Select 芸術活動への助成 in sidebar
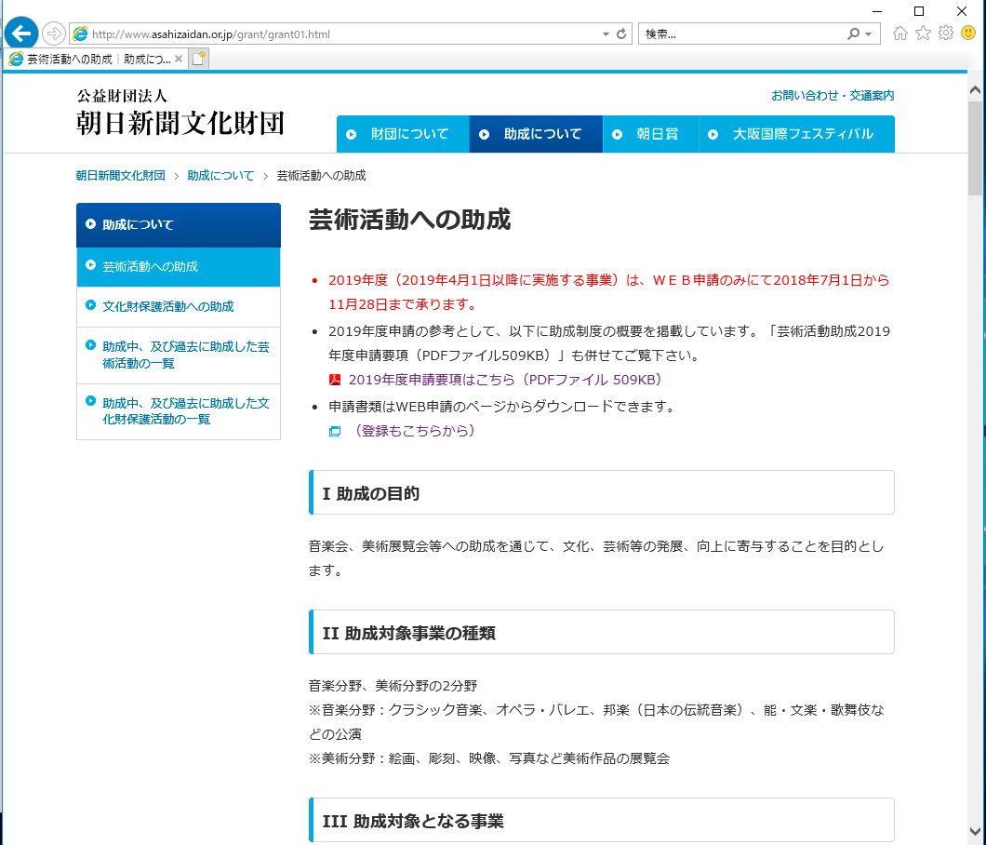Screen dimensions: 986x845 [x=179, y=267]
